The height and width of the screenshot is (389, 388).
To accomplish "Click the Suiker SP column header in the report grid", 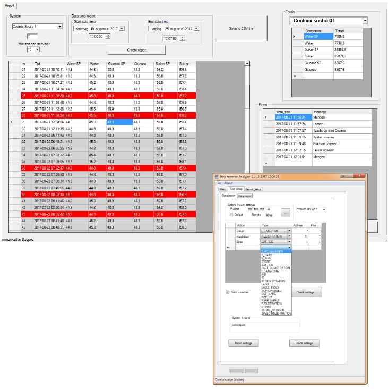I will pyautogui.click(x=165, y=64).
